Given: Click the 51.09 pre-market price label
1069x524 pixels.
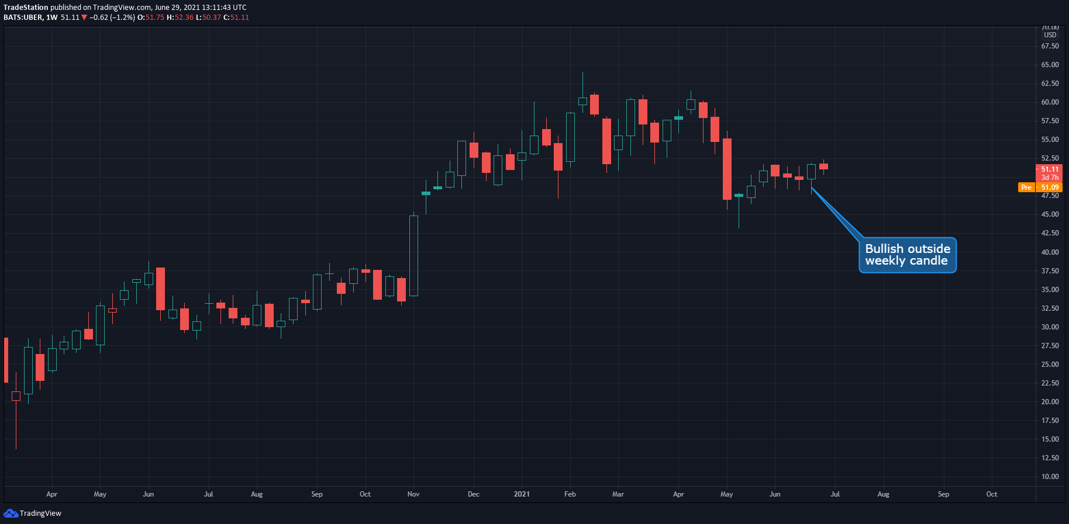Looking at the screenshot, I should pos(1050,188).
